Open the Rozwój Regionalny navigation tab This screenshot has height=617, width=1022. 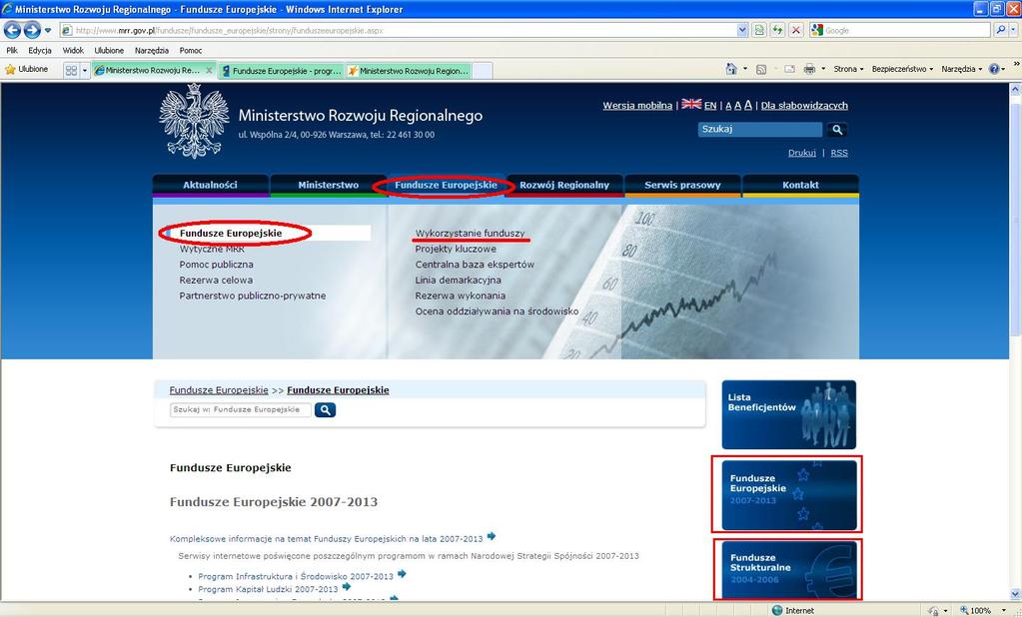[x=564, y=185]
